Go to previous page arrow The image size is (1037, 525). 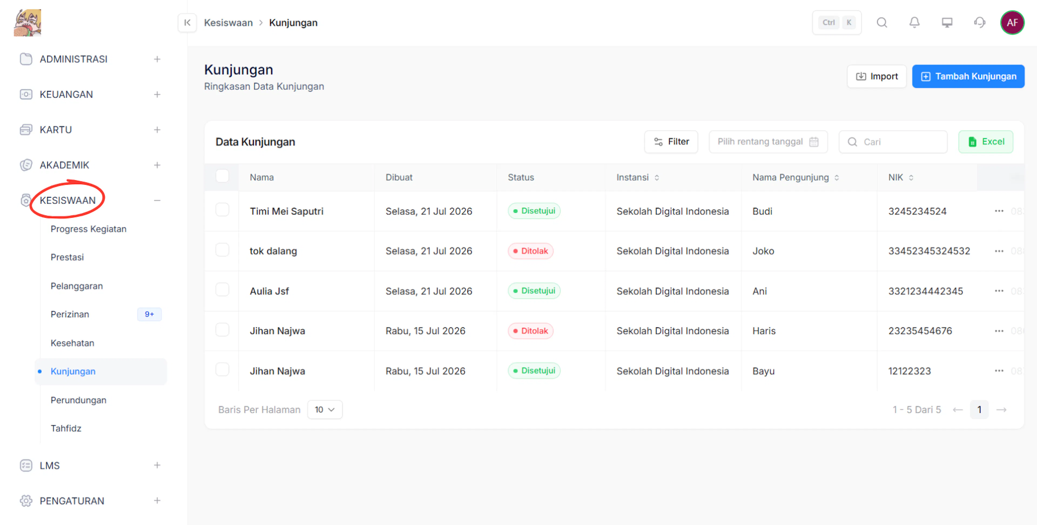pos(958,410)
